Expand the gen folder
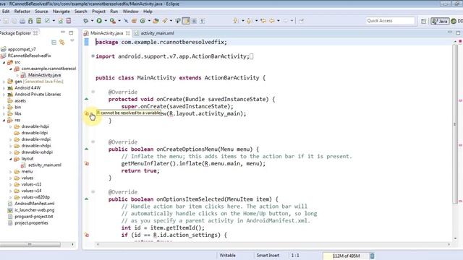 [x=4, y=82]
